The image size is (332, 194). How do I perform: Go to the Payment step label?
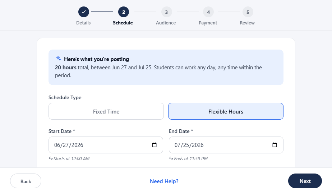click(x=208, y=23)
